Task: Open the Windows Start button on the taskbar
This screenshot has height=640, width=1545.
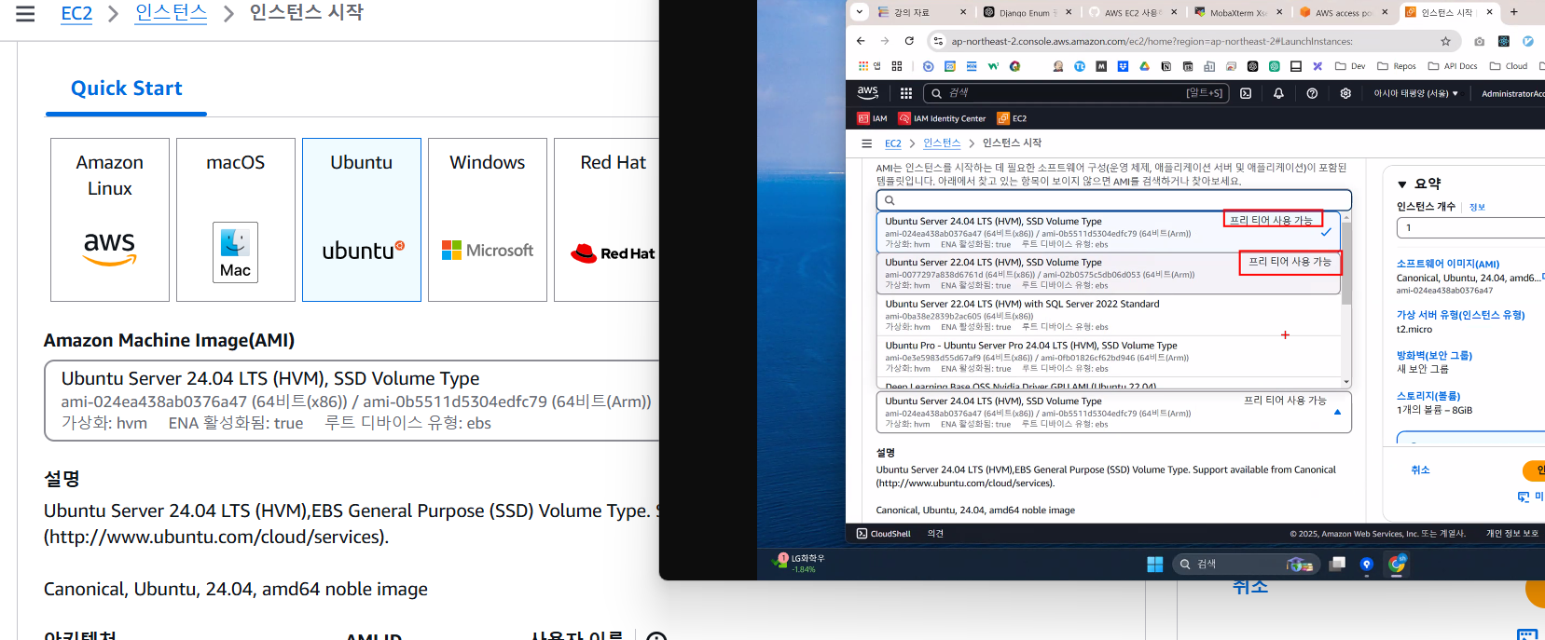Action: [1154, 564]
